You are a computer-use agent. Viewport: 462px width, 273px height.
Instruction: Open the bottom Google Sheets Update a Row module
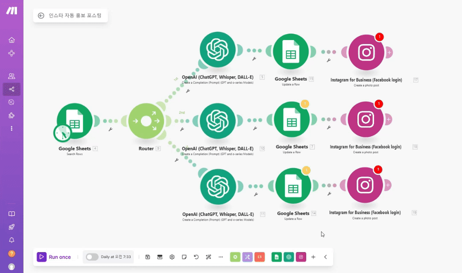tap(292, 186)
